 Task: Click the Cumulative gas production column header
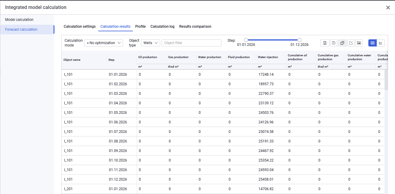[x=328, y=57]
